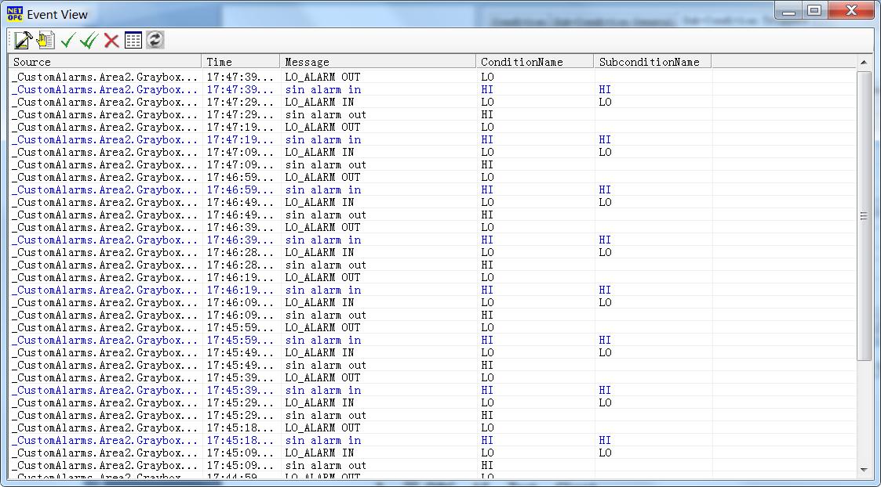The width and height of the screenshot is (881, 487).
Task: Sort by the Source column header
Action: point(105,62)
